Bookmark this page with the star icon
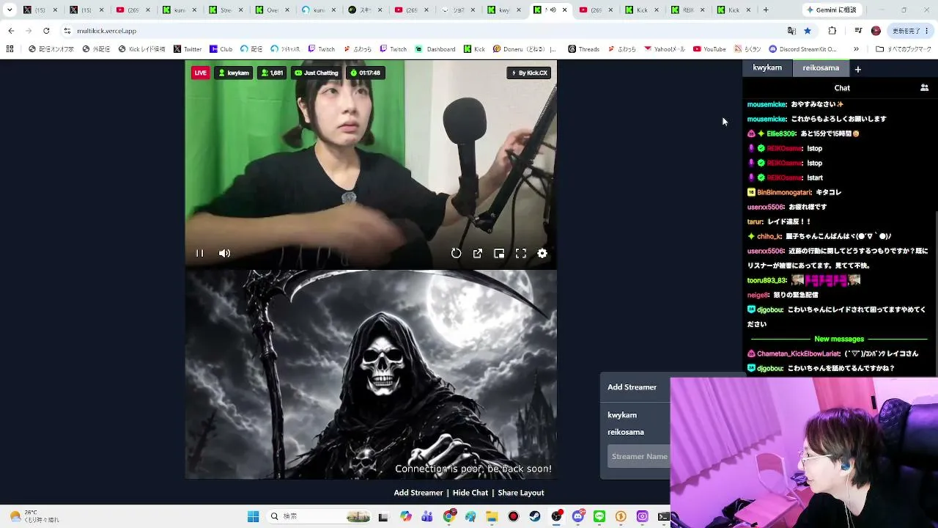The width and height of the screenshot is (938, 528). (x=808, y=31)
